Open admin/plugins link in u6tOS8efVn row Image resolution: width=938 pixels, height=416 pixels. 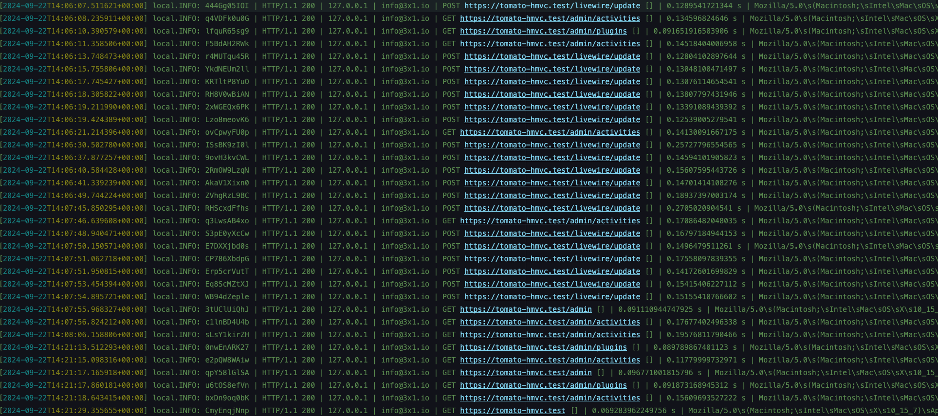543,385
